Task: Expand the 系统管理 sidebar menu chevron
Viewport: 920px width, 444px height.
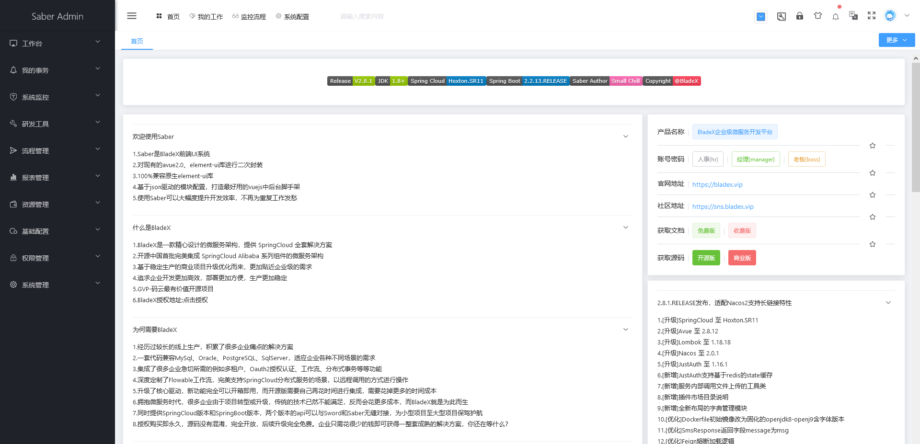Action: point(98,283)
